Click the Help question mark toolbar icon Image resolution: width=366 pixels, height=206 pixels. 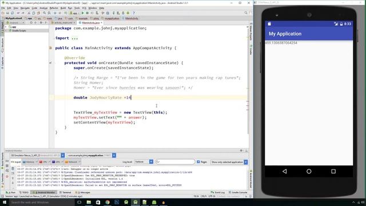click(x=134, y=13)
